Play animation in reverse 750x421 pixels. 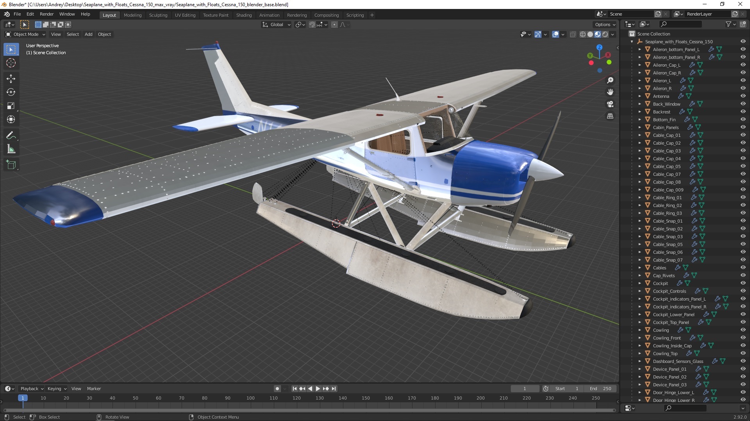[x=310, y=389]
